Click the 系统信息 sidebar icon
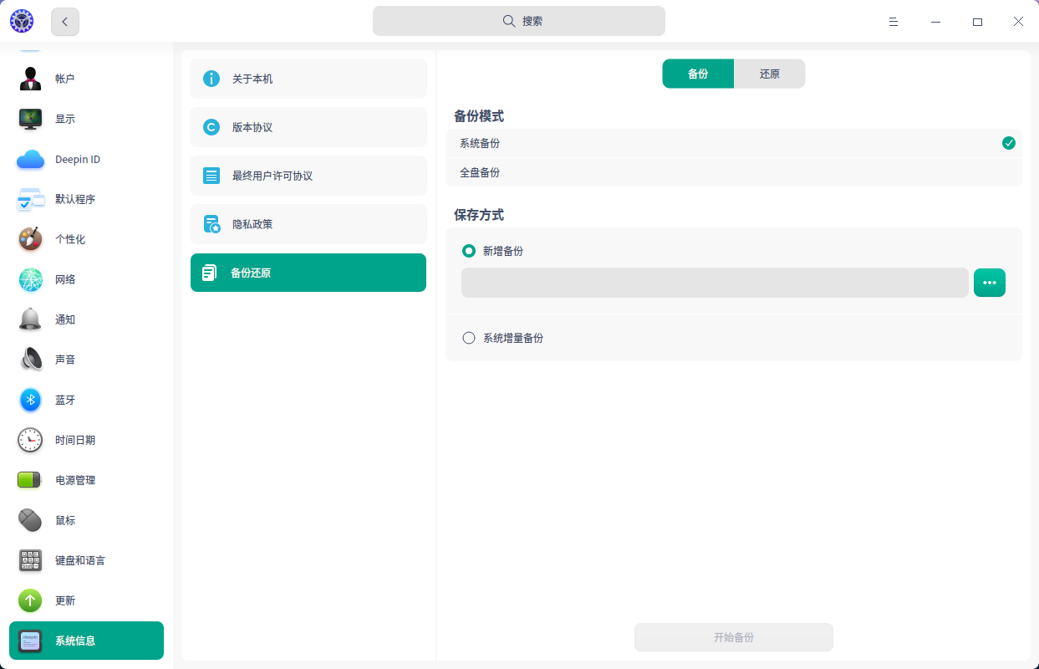Image resolution: width=1039 pixels, height=669 pixels. pos(31,641)
